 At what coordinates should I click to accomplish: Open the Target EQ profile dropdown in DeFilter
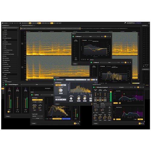(x=37, y=116)
